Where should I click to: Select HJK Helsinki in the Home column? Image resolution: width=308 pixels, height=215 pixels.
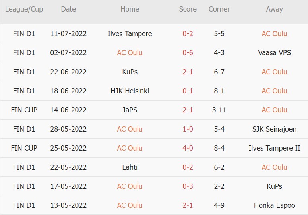[130, 91]
